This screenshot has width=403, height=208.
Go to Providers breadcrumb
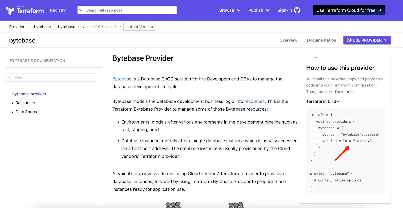click(18, 27)
